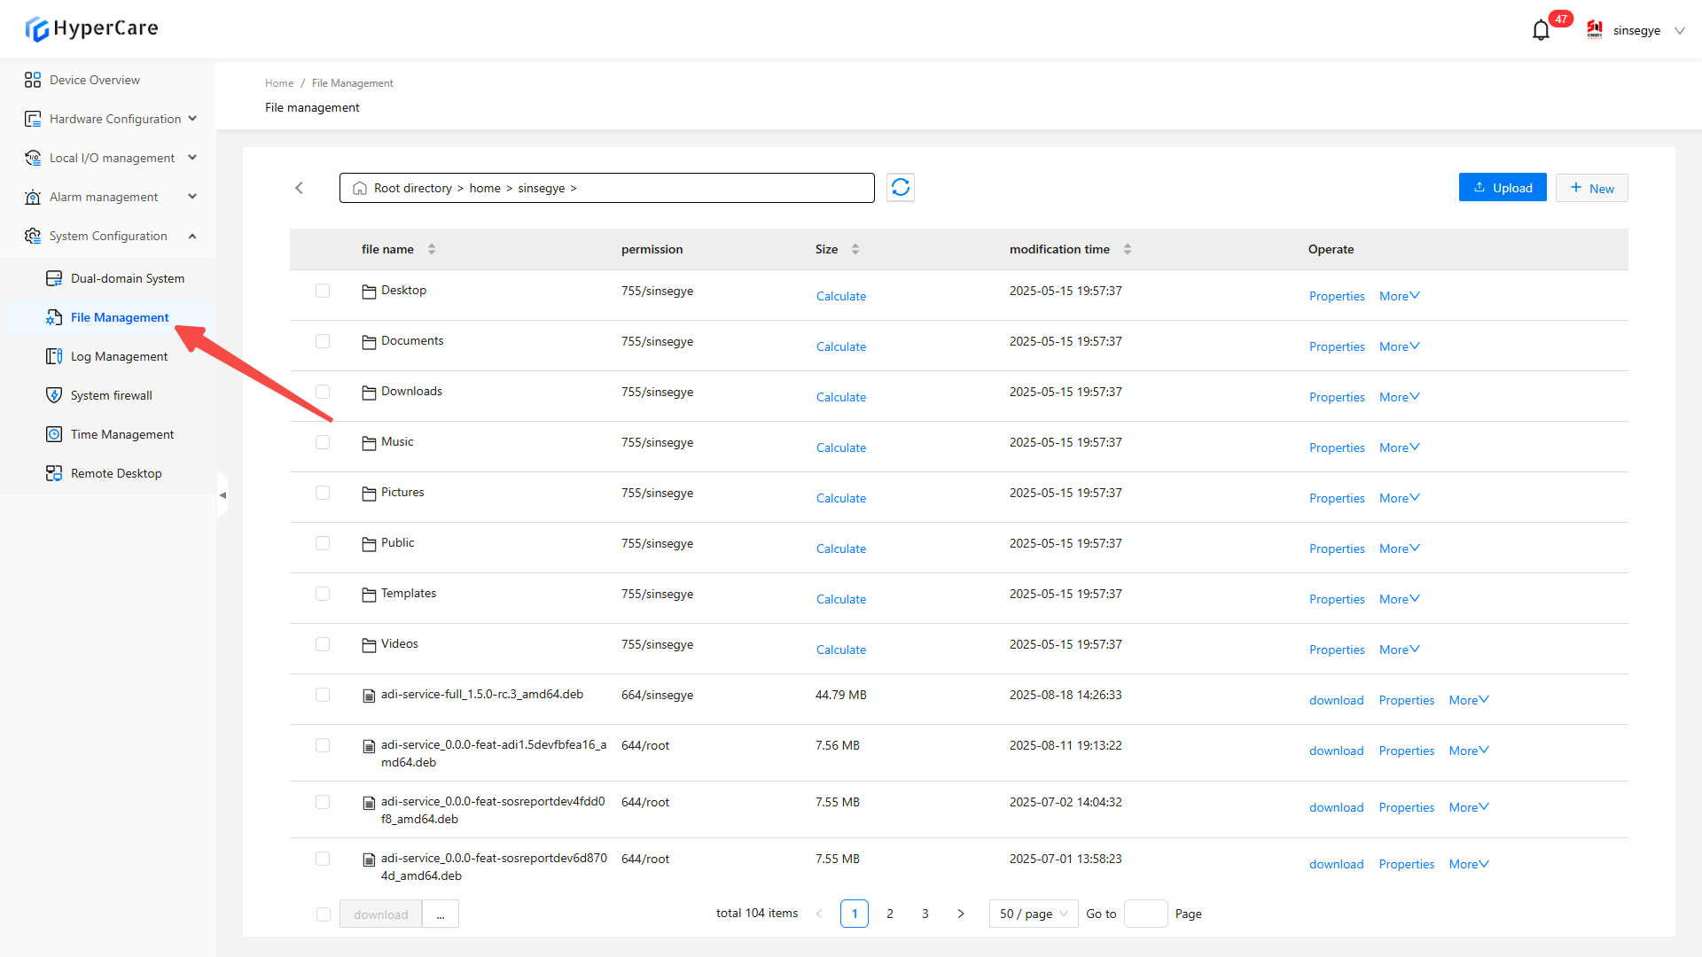Go to Device Overview in sidebar
The width and height of the screenshot is (1702, 957).
point(95,80)
